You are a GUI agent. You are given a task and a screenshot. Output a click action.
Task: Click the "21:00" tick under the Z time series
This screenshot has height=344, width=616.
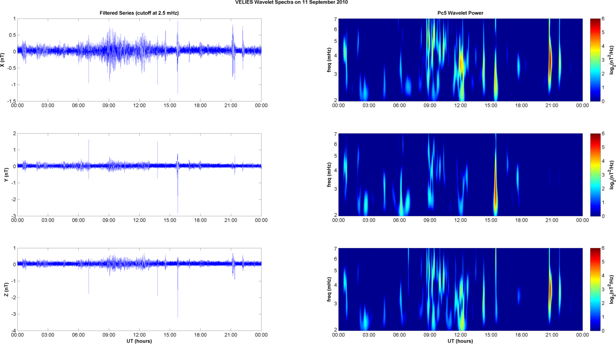(x=231, y=335)
